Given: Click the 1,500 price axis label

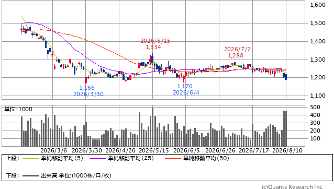Looking at the screenshot, I should tap(318, 23).
